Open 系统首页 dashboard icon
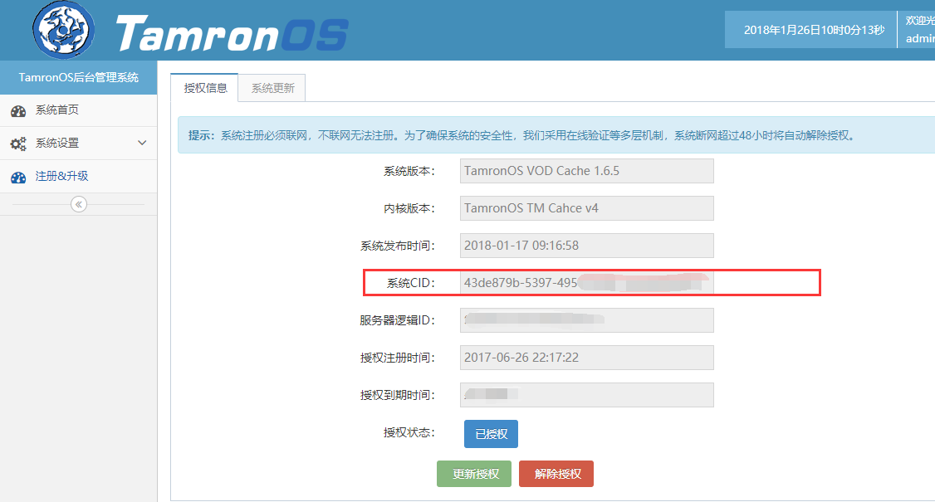This screenshot has width=935, height=502. [18, 111]
